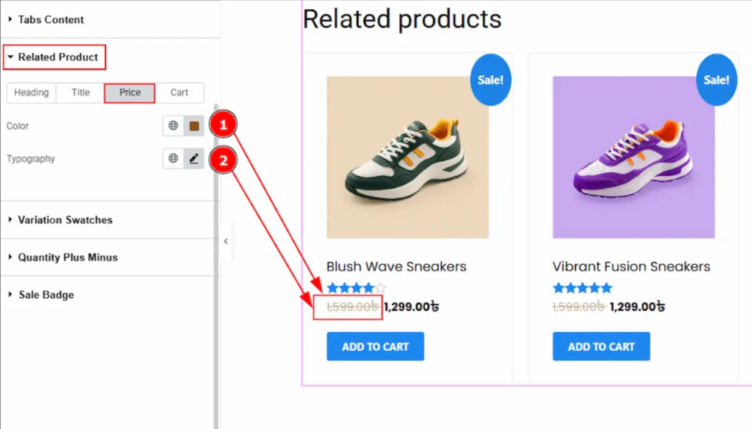
Task: Expand the Tabs Content section
Action: [x=51, y=20]
